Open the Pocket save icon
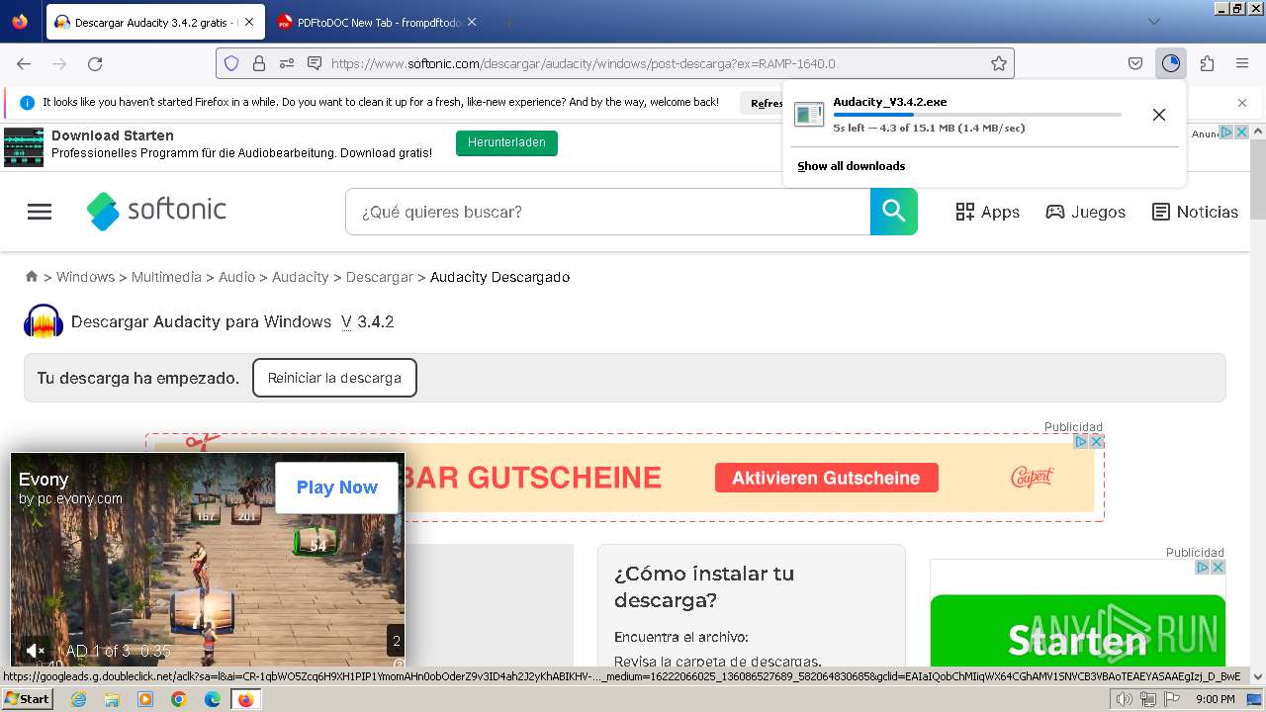The image size is (1266, 712). click(x=1135, y=63)
